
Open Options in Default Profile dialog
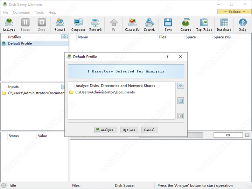pyautogui.click(x=129, y=130)
